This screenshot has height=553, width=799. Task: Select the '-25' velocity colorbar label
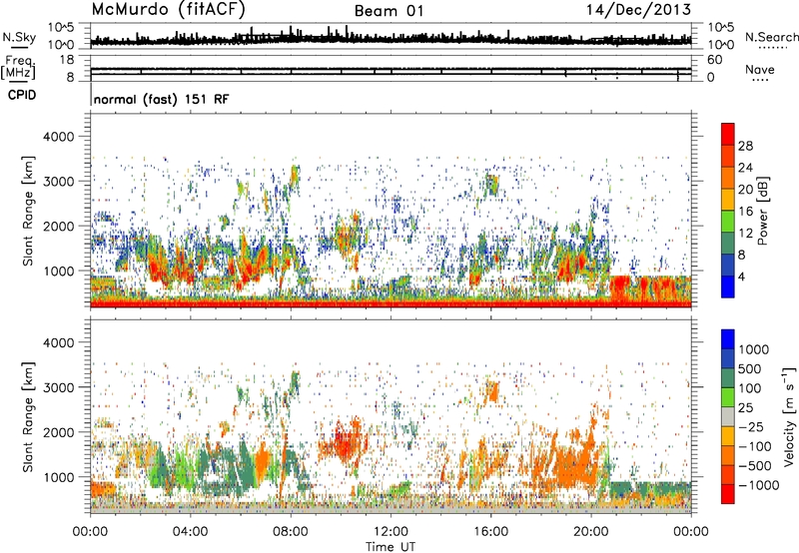pyautogui.click(x=753, y=427)
